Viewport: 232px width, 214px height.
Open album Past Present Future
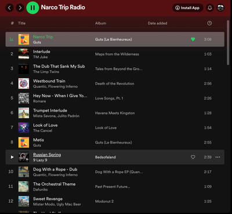[113, 187]
